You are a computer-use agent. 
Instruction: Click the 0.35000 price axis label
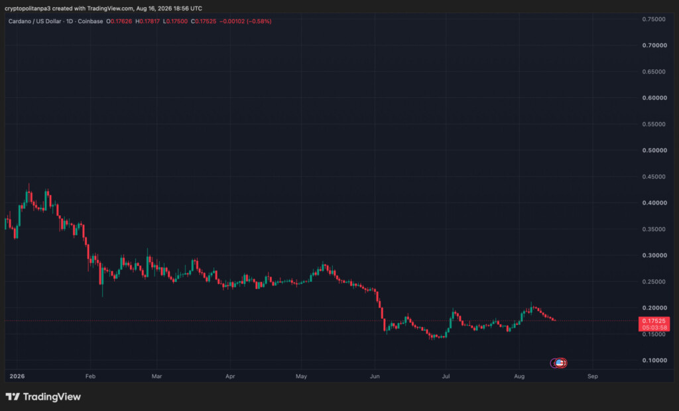tap(654, 229)
